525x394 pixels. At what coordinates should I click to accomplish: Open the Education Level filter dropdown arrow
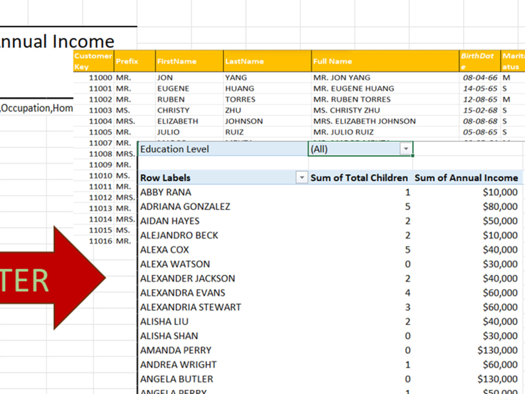[x=406, y=149]
